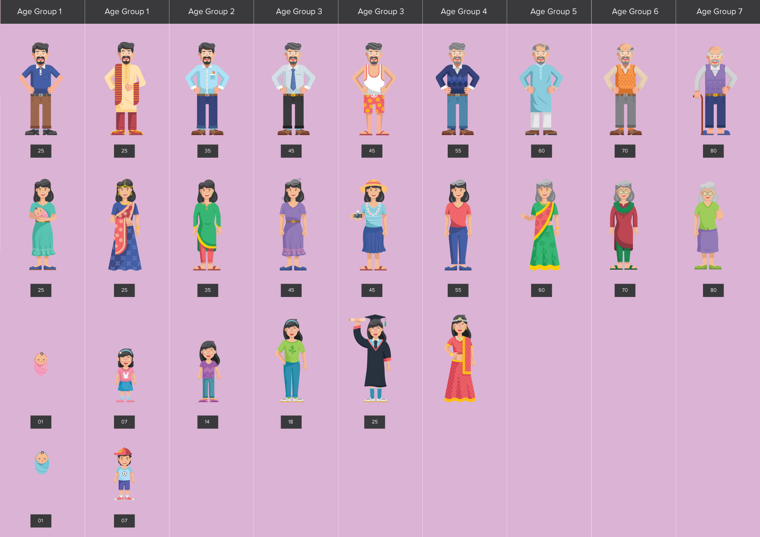Click the gray-haired woman in green saree

tap(541, 225)
